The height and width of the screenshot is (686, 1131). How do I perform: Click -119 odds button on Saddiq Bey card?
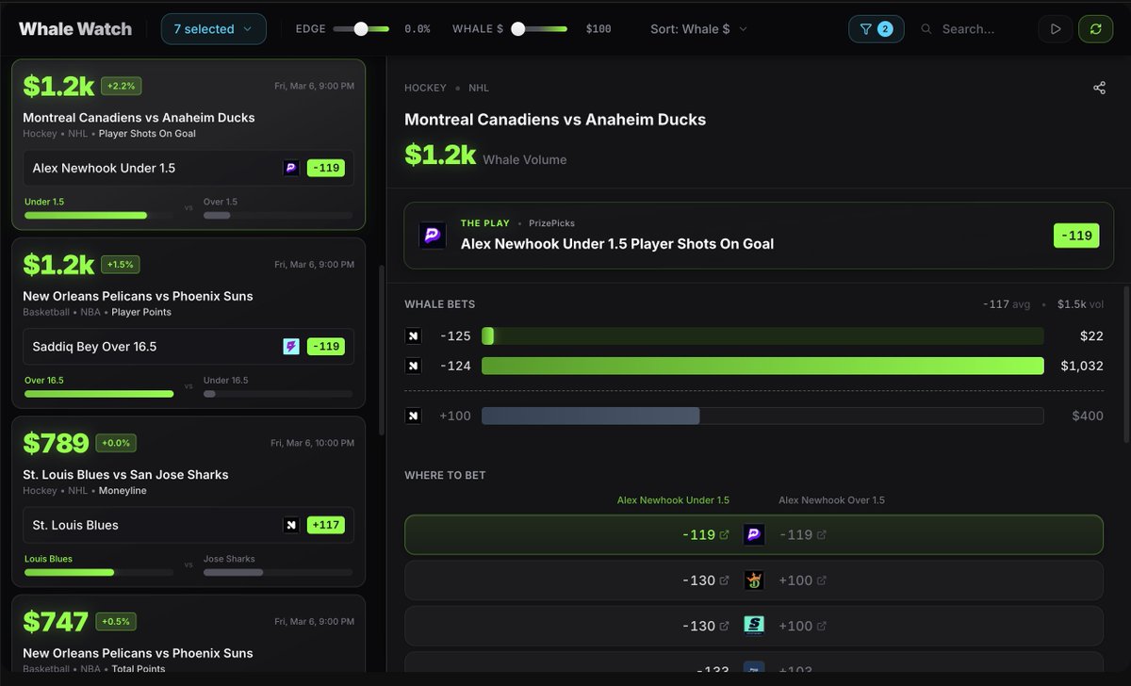click(x=325, y=346)
